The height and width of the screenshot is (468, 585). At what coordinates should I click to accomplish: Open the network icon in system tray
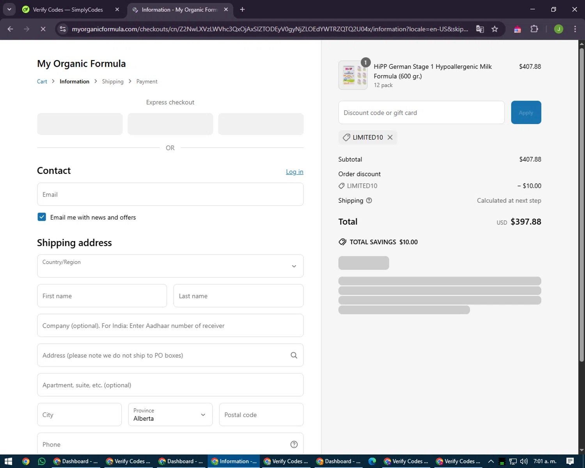click(513, 461)
